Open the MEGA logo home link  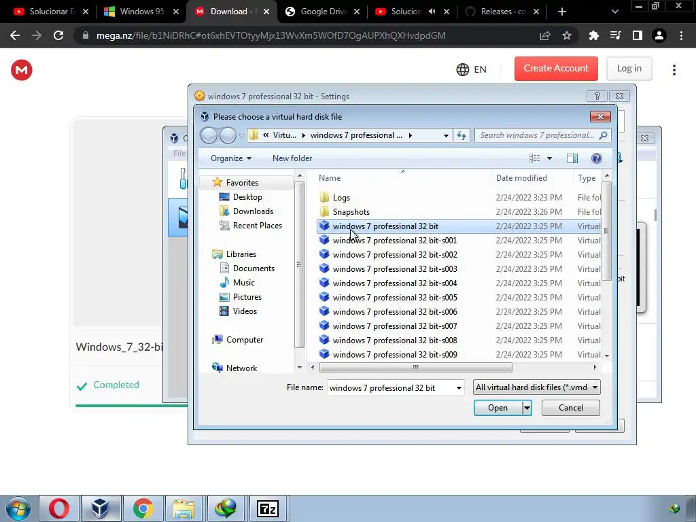click(x=21, y=70)
